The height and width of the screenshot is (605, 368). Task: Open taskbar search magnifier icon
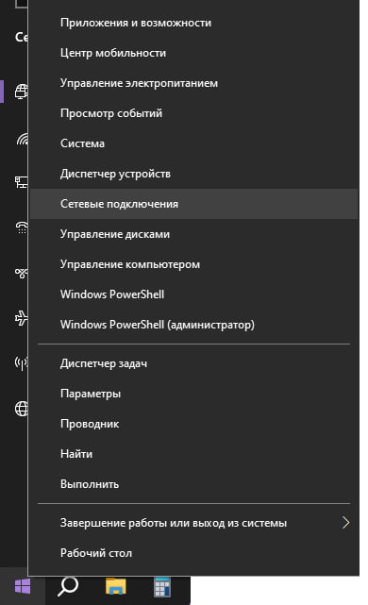pos(68,586)
